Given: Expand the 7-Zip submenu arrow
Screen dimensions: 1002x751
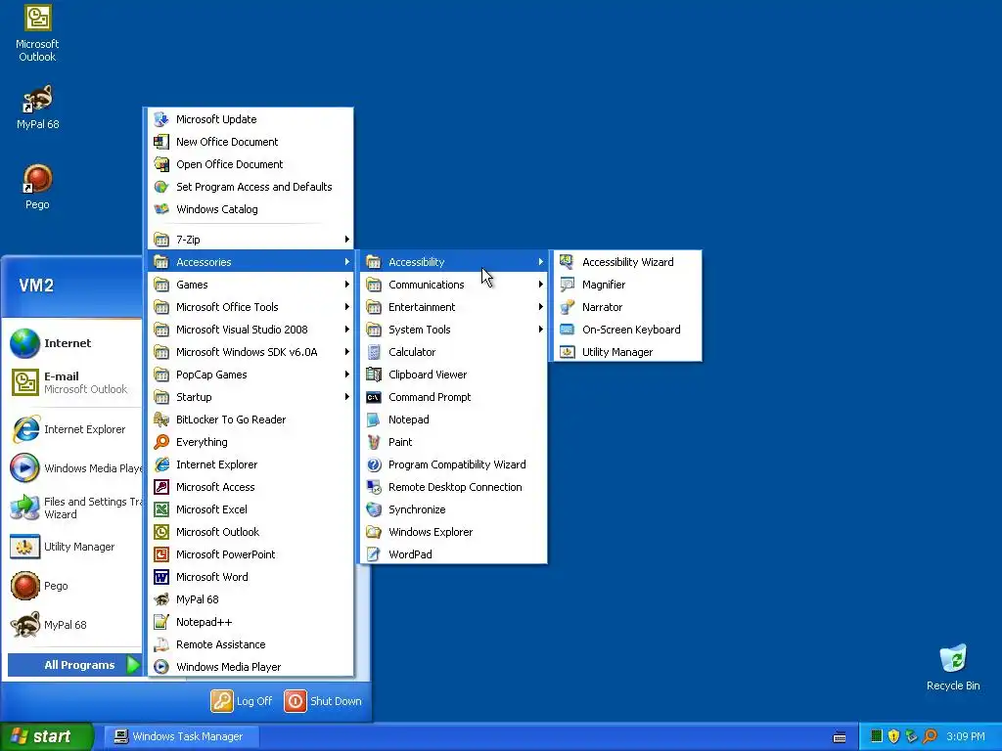Looking at the screenshot, I should (347, 240).
